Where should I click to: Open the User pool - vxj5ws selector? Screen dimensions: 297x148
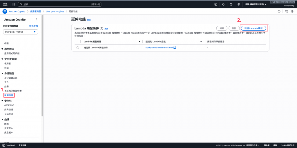pyautogui.click(x=21, y=32)
